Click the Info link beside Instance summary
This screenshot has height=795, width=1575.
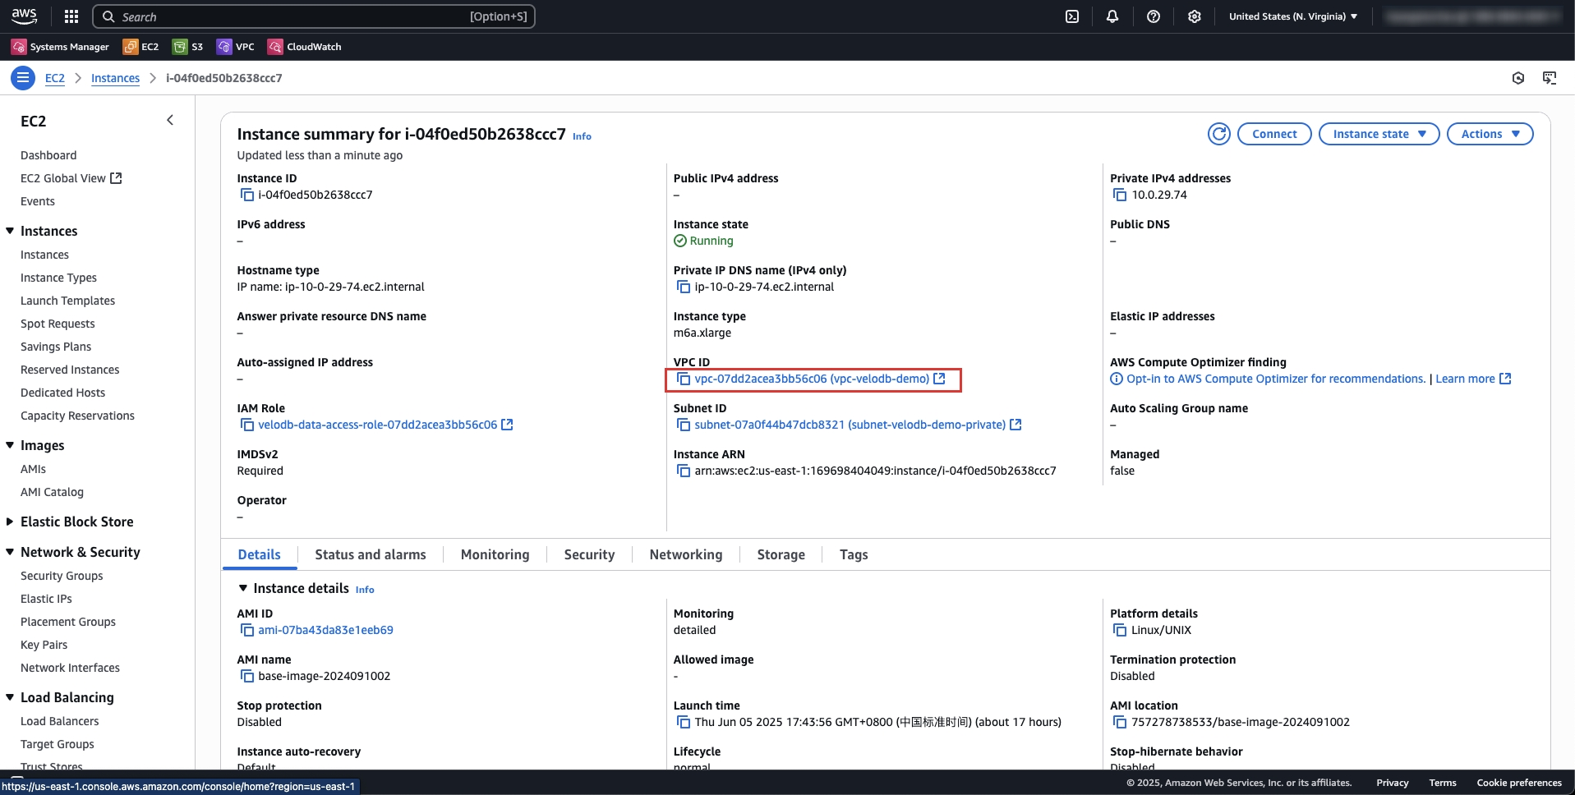pos(582,136)
